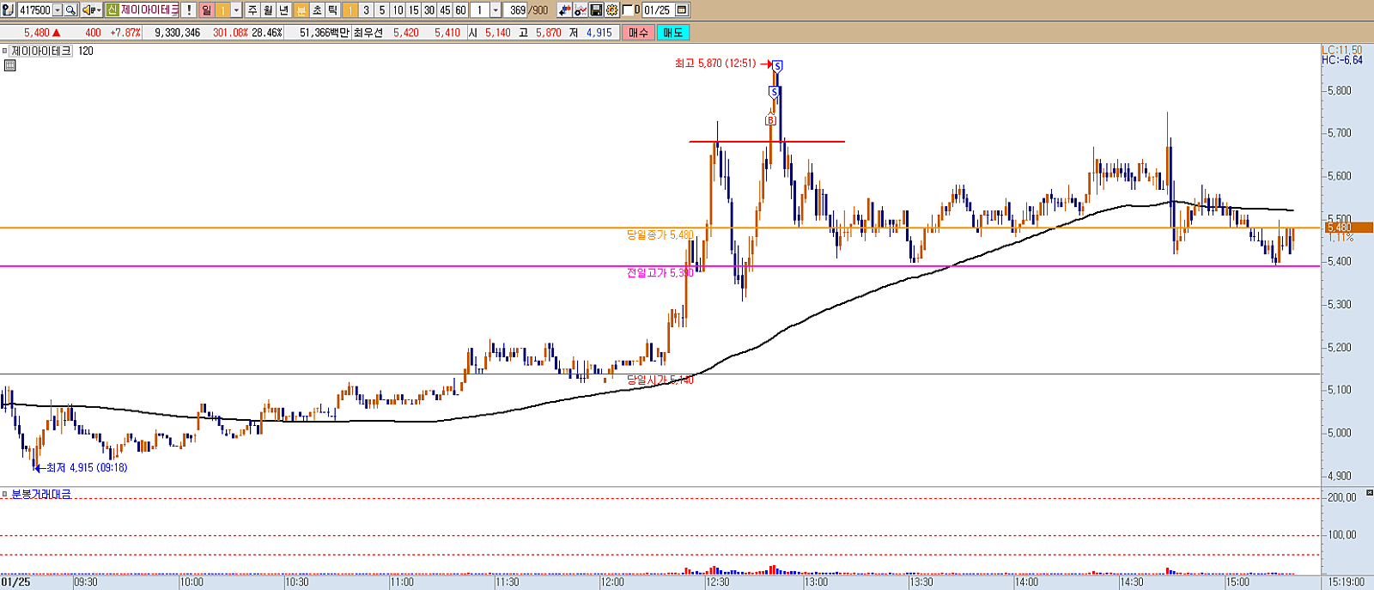Switch to 월 monthly chart
The height and width of the screenshot is (590, 1374).
(268, 10)
